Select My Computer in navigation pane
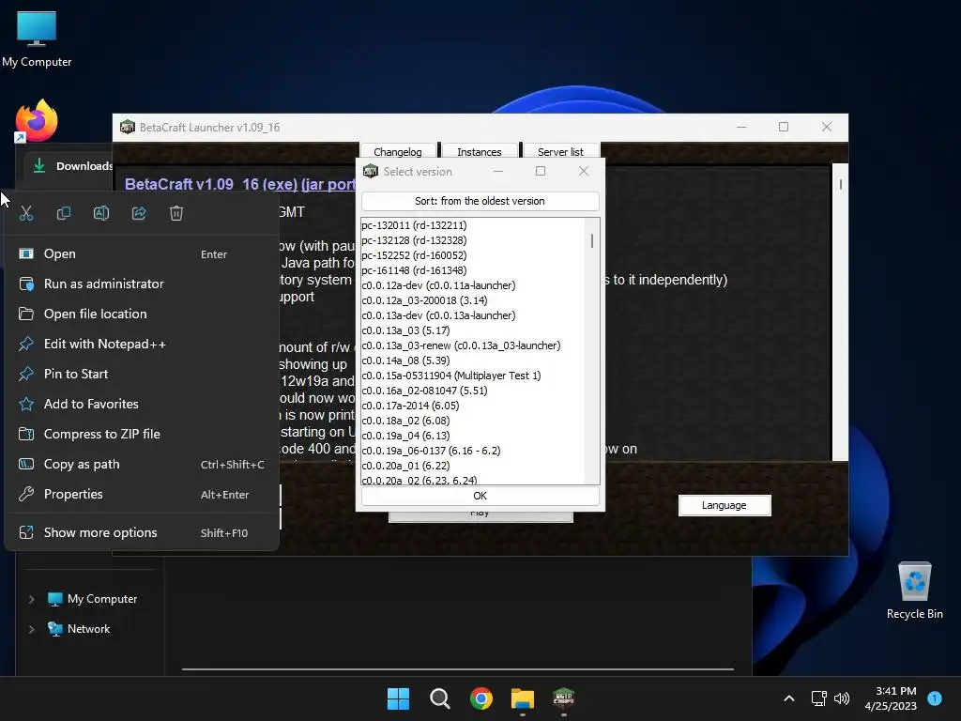 tap(93, 599)
